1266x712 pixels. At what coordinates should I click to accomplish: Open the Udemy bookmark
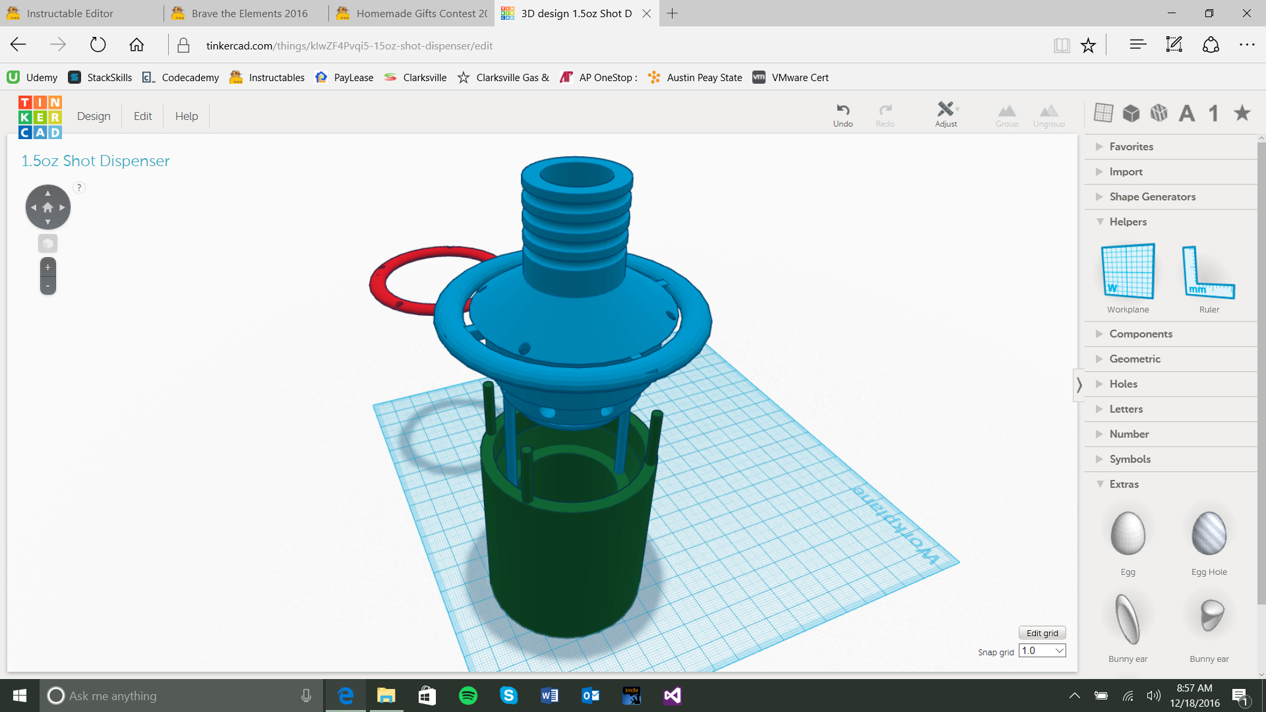coord(32,77)
